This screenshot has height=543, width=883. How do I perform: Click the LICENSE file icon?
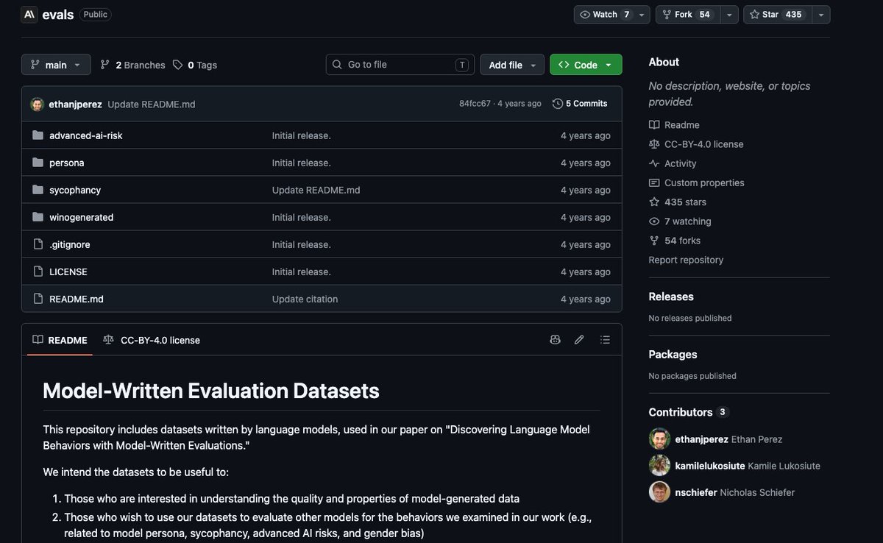coord(38,271)
